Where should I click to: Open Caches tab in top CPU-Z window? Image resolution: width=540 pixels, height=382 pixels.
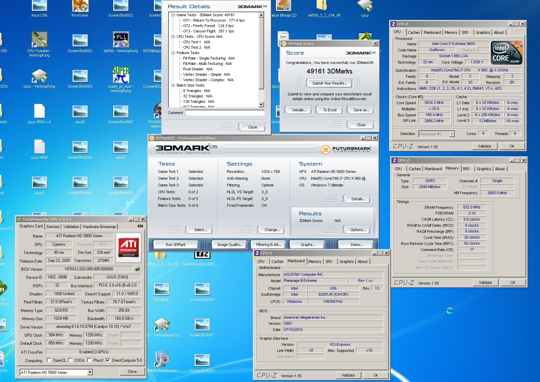tap(414, 32)
